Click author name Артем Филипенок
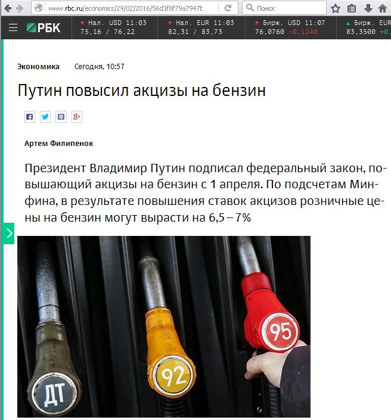 coord(58,144)
